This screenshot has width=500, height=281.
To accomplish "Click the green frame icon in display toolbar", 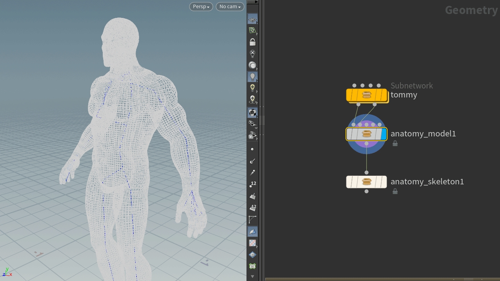I will click(252, 266).
